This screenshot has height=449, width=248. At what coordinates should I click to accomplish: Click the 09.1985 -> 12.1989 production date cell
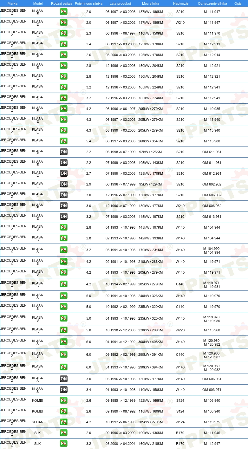point(121,400)
